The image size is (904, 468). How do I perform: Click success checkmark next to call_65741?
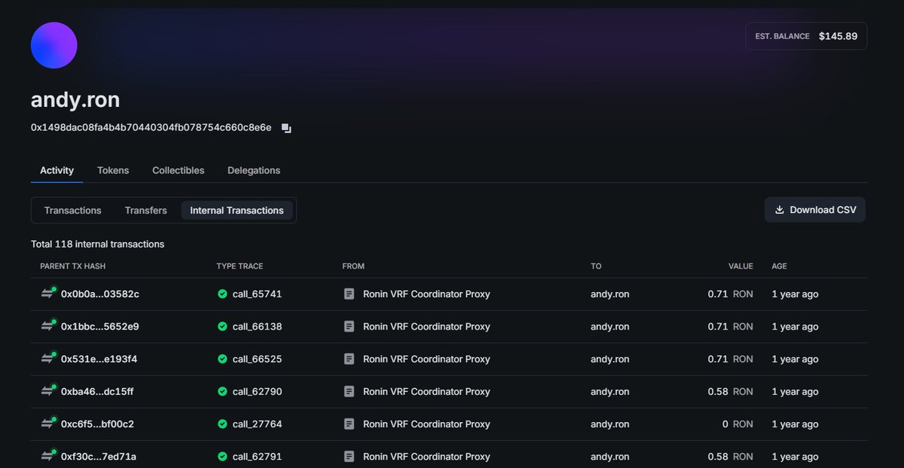click(222, 294)
